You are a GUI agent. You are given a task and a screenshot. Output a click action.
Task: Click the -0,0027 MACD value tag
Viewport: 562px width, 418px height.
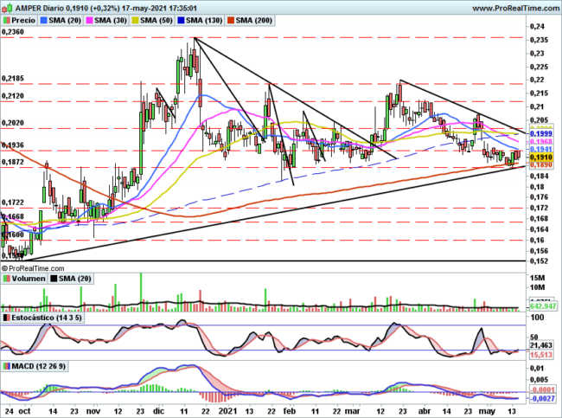click(542, 399)
